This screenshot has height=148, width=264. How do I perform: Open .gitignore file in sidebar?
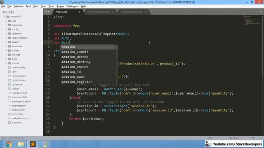(17, 84)
